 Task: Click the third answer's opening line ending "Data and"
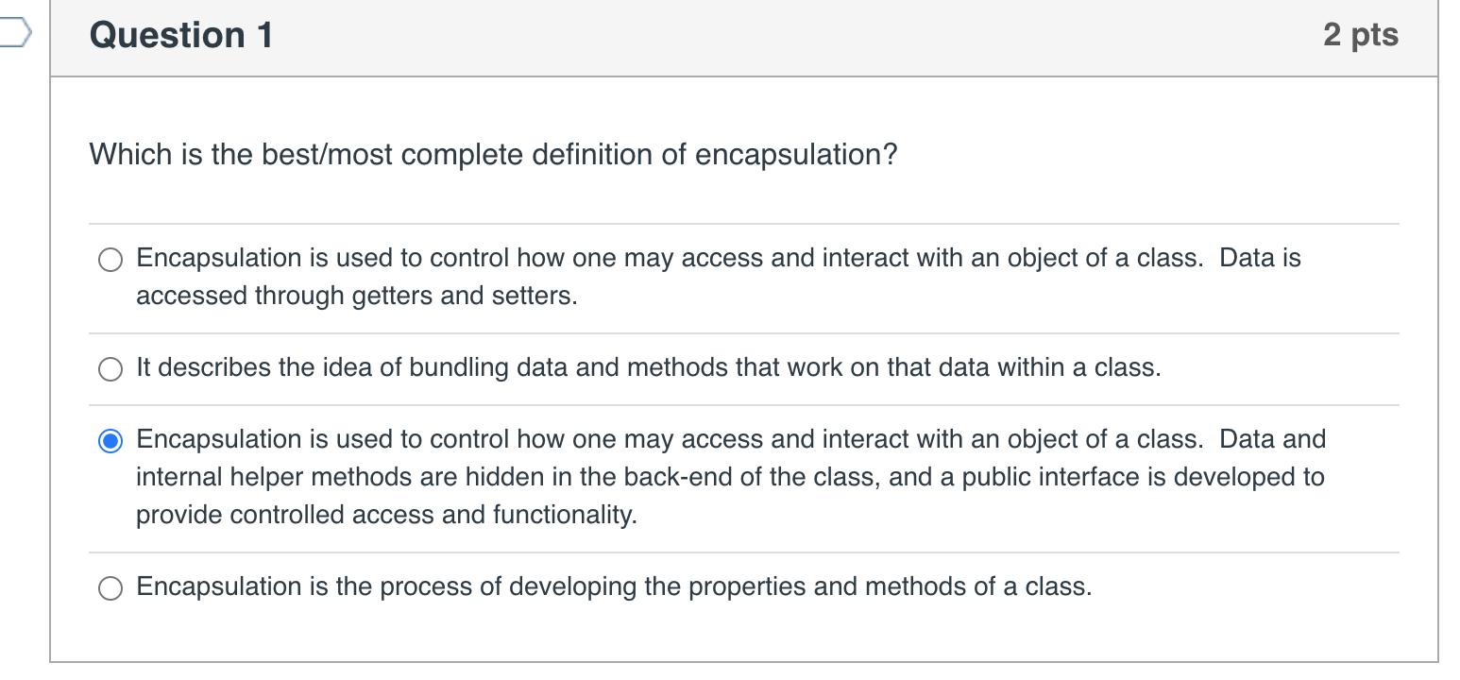click(x=730, y=439)
